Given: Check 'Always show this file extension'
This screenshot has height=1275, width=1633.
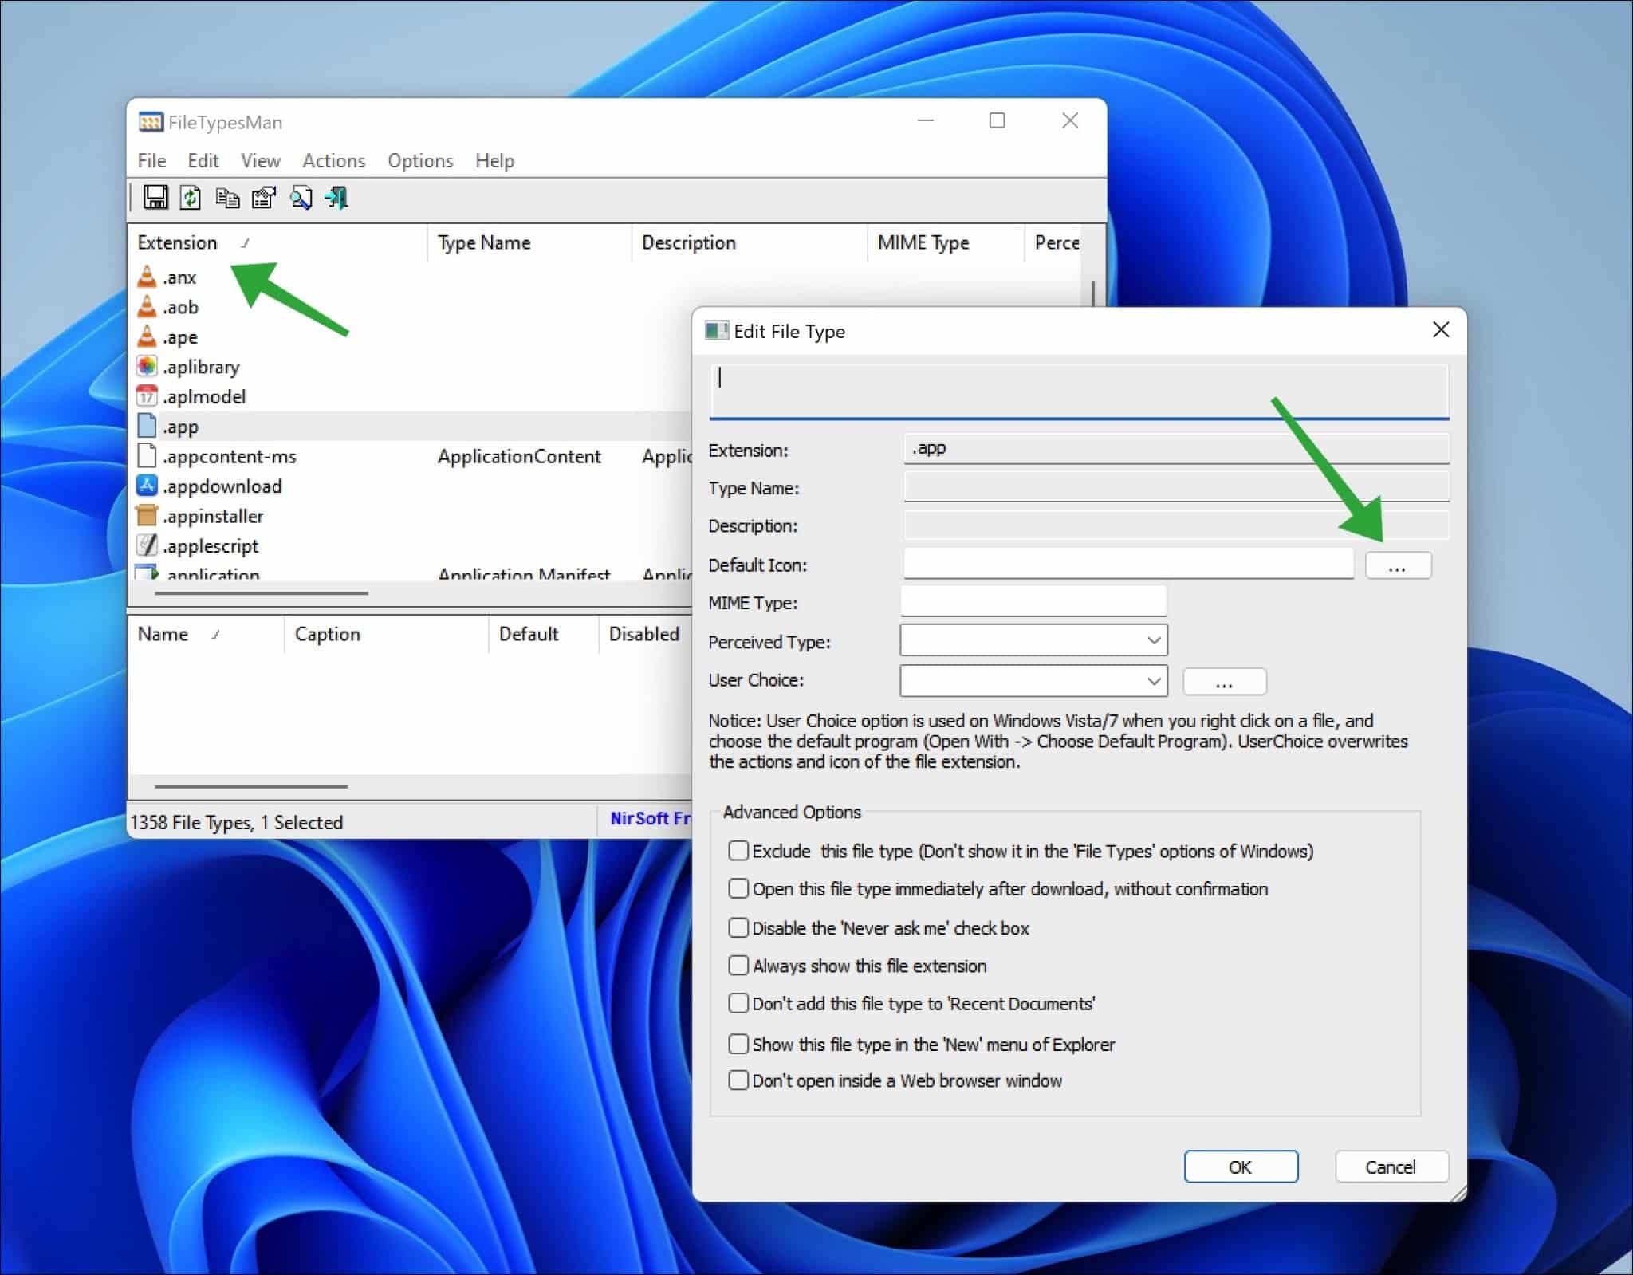Looking at the screenshot, I should (738, 965).
